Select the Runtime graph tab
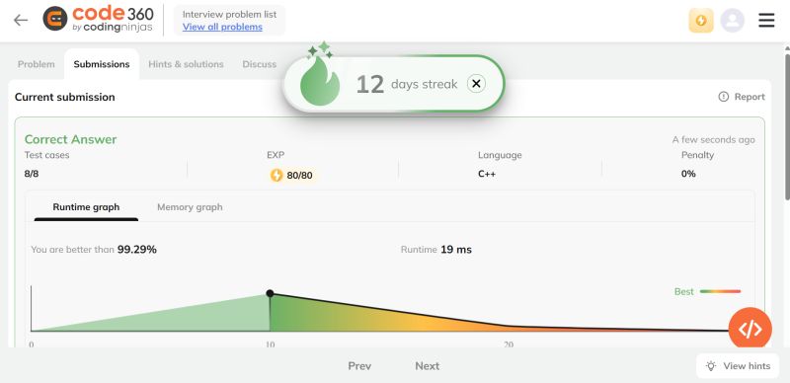This screenshot has width=790, height=383. [x=86, y=207]
